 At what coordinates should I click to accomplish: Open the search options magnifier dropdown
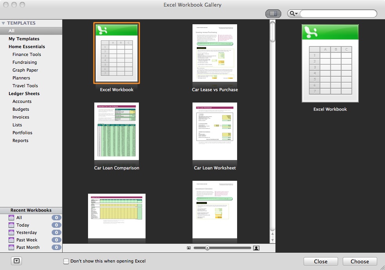coord(293,13)
